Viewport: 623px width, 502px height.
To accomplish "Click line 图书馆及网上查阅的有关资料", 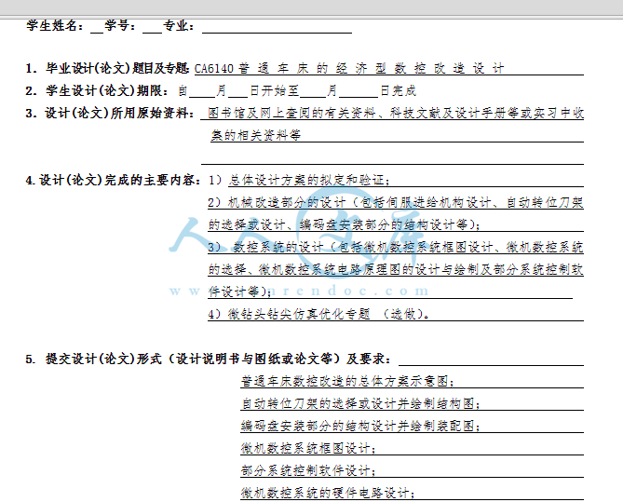I will pos(396,114).
